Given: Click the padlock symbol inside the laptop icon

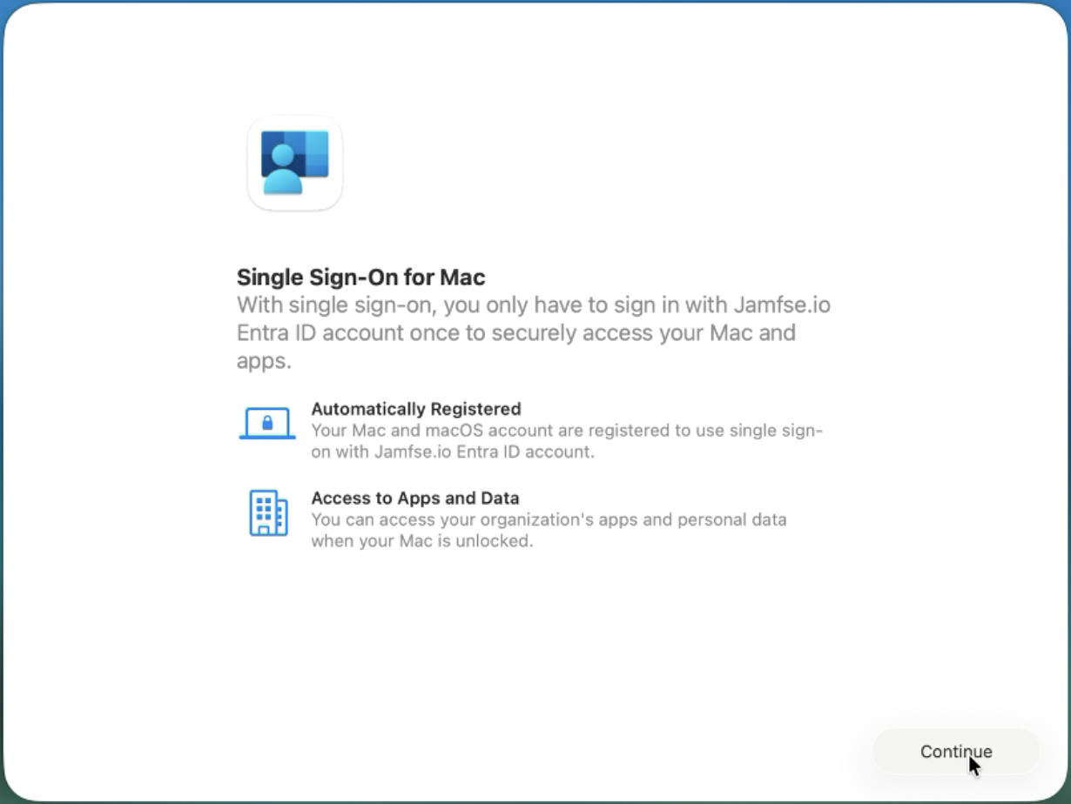Looking at the screenshot, I should pos(267,423).
